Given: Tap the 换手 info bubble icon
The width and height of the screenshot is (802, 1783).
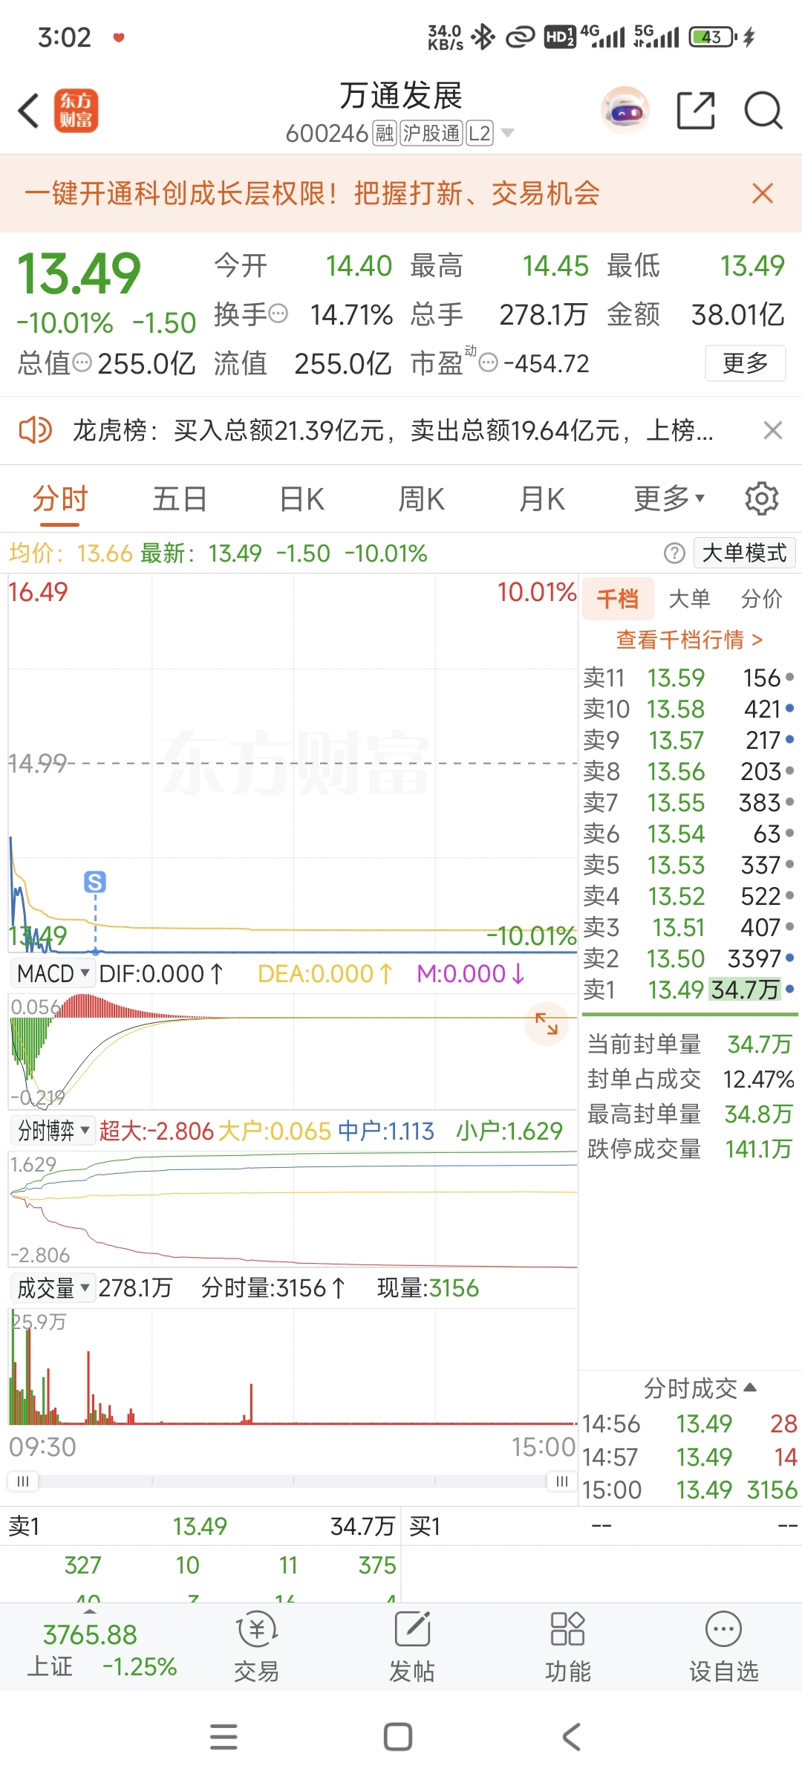Looking at the screenshot, I should (278, 314).
